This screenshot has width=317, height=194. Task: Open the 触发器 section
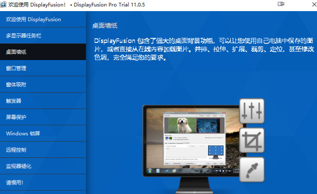pos(43,101)
